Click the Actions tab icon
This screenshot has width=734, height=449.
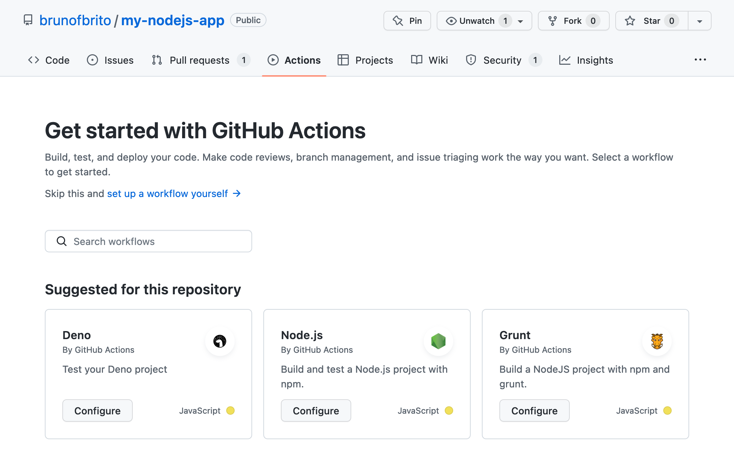pyautogui.click(x=273, y=59)
